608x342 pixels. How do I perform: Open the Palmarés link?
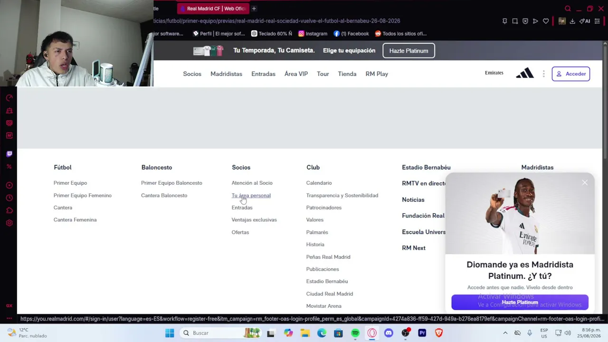tap(317, 232)
